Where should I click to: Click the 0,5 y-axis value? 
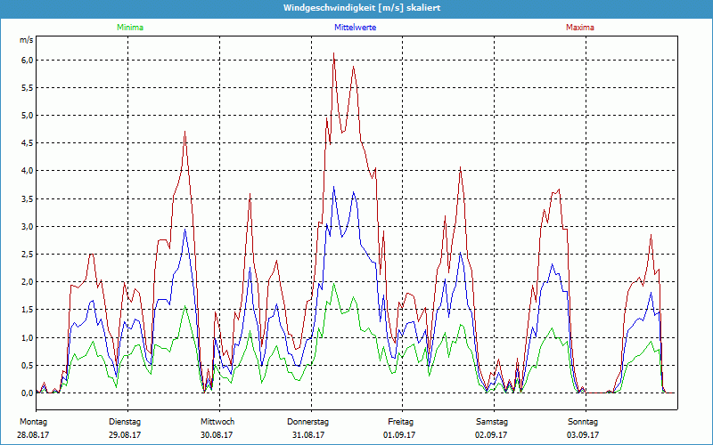pos(26,366)
